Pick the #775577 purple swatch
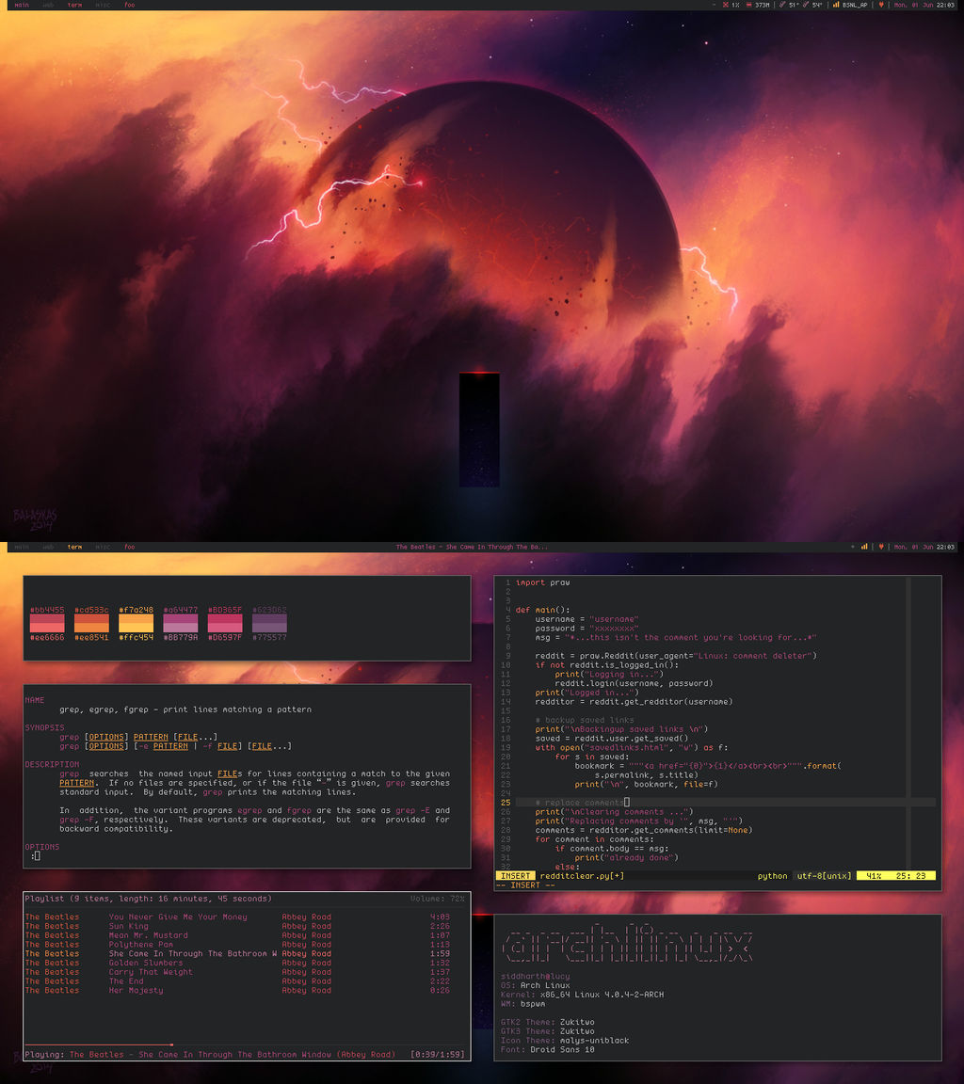 (269, 628)
